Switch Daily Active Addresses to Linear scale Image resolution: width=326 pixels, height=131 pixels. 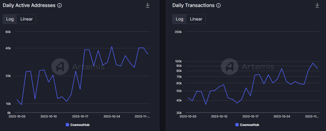pos(26,19)
